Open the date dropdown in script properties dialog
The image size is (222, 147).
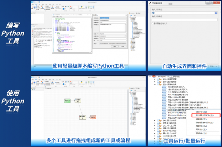126,36
